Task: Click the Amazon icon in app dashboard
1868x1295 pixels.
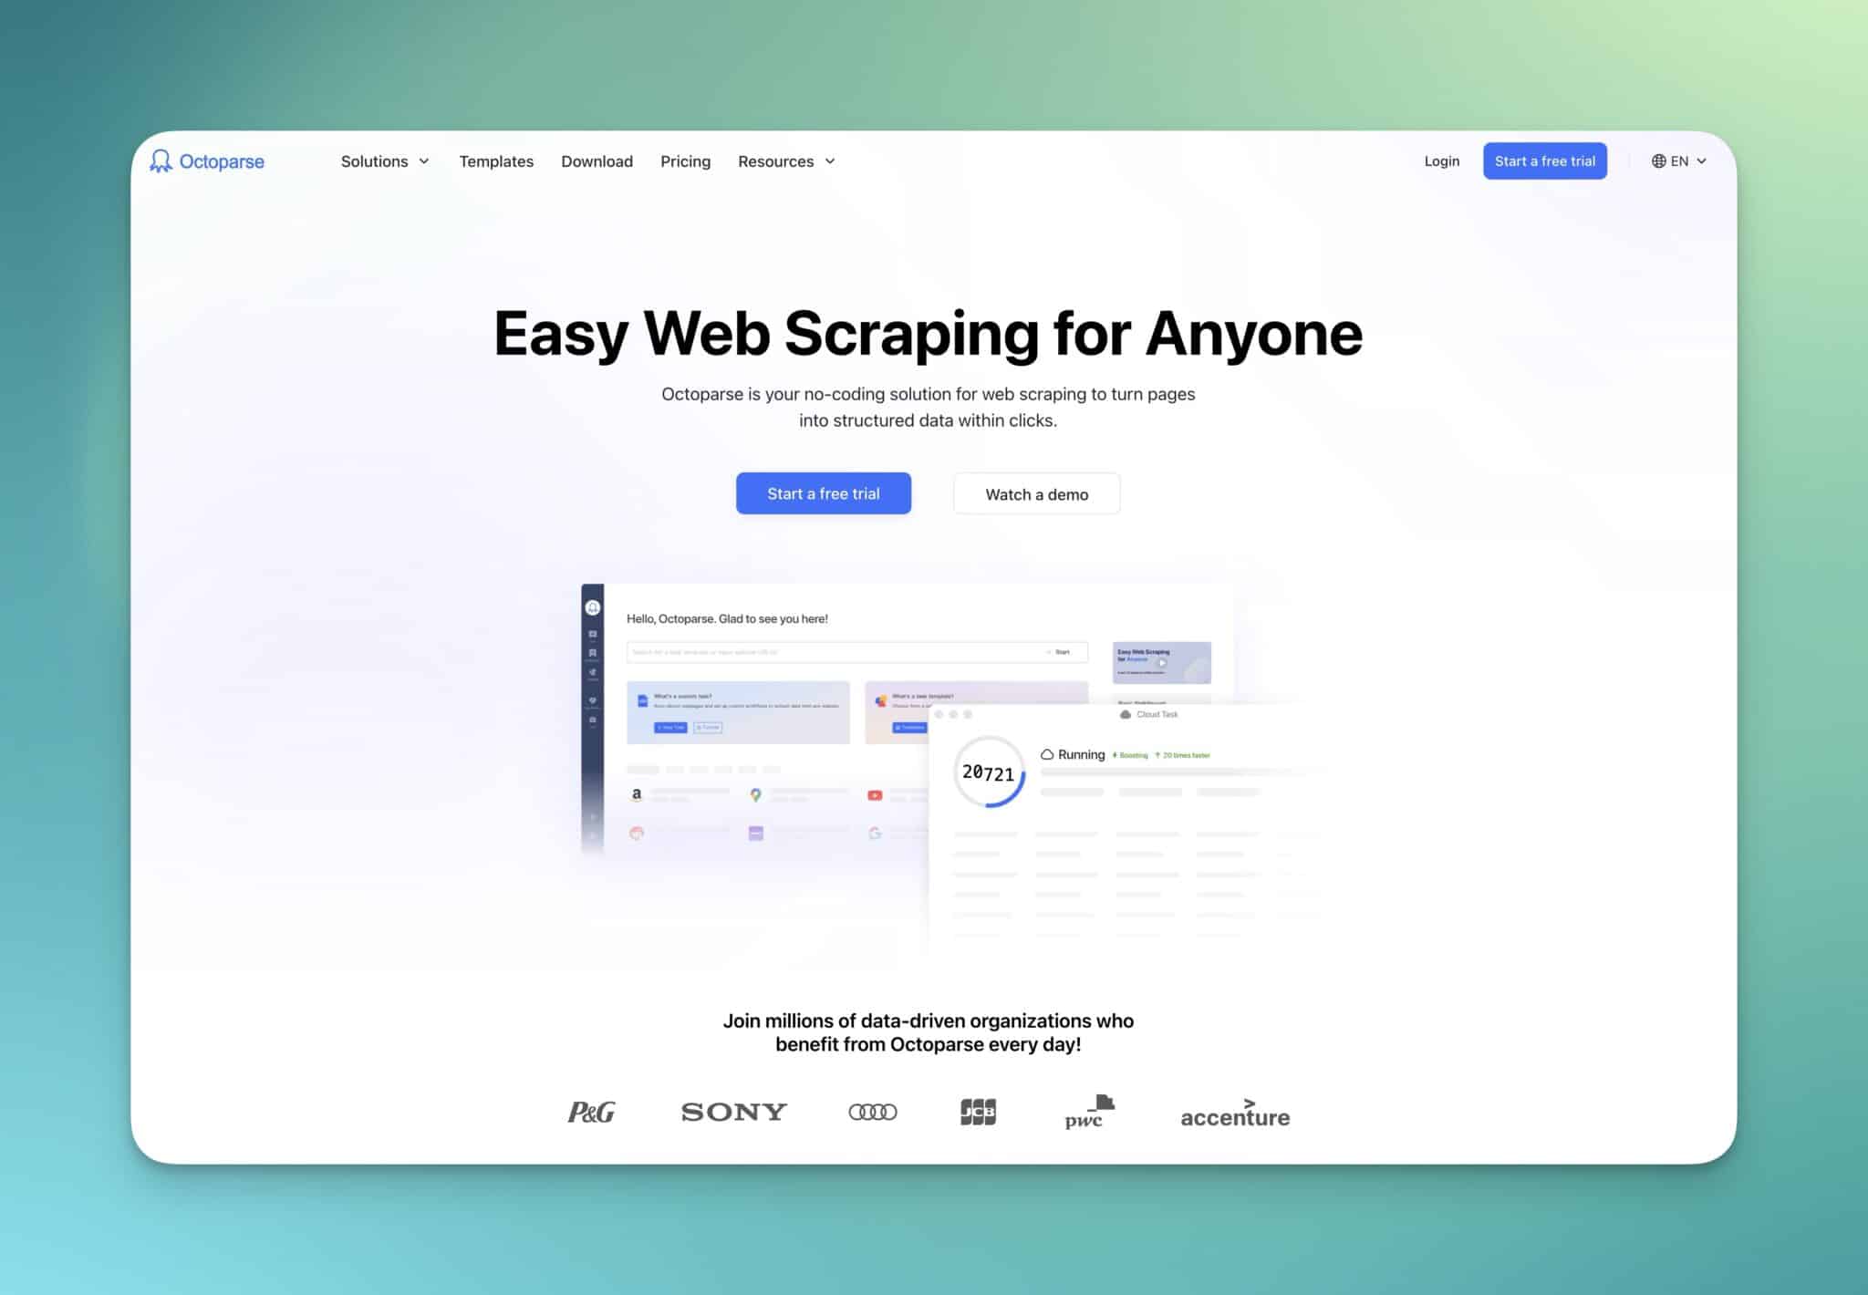Action: pos(638,793)
